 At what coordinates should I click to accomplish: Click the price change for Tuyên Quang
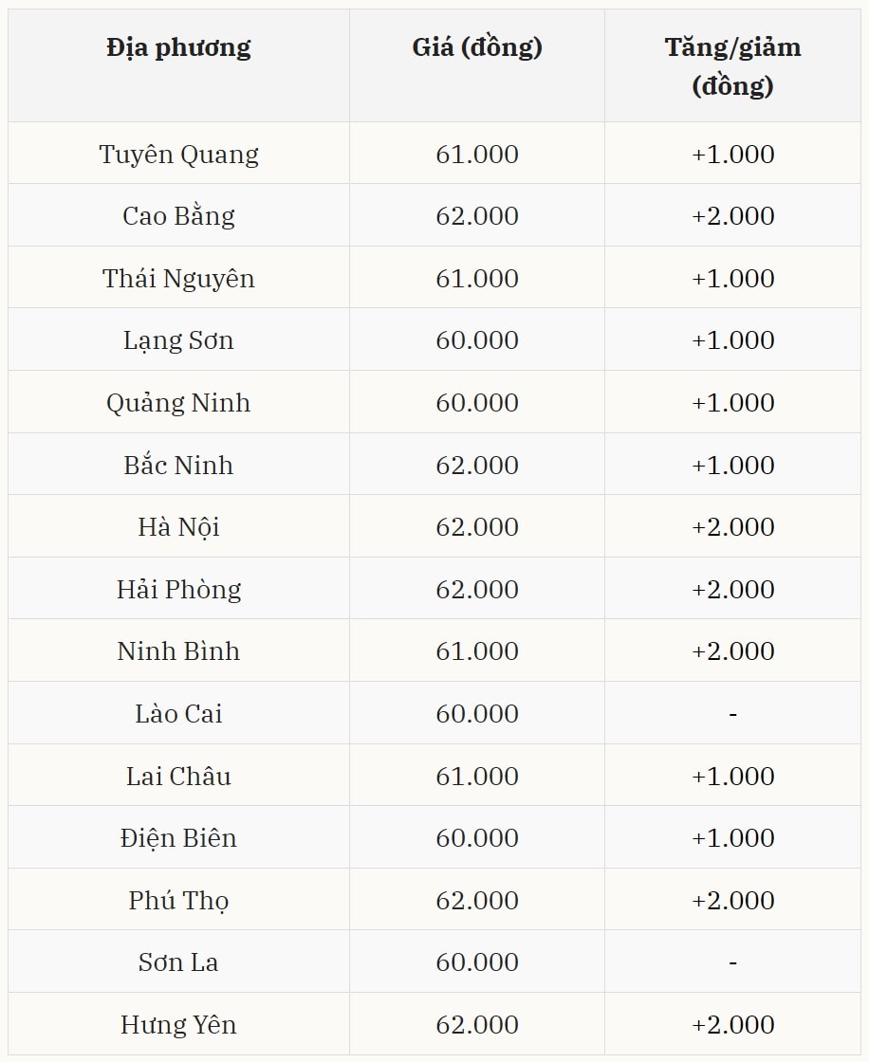coord(732,155)
